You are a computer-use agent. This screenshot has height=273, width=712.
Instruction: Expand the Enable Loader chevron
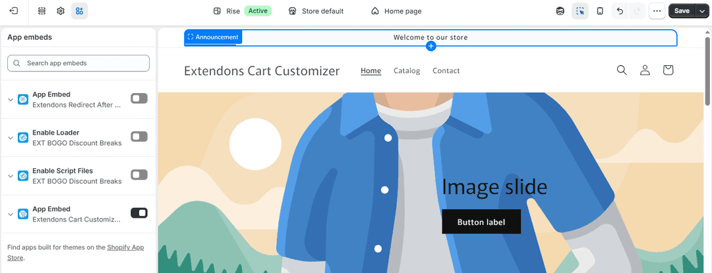[x=11, y=138]
